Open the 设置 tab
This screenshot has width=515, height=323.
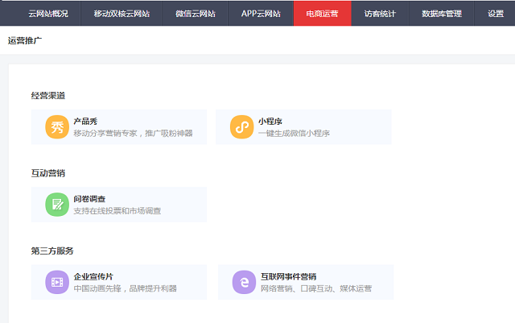[x=496, y=14]
